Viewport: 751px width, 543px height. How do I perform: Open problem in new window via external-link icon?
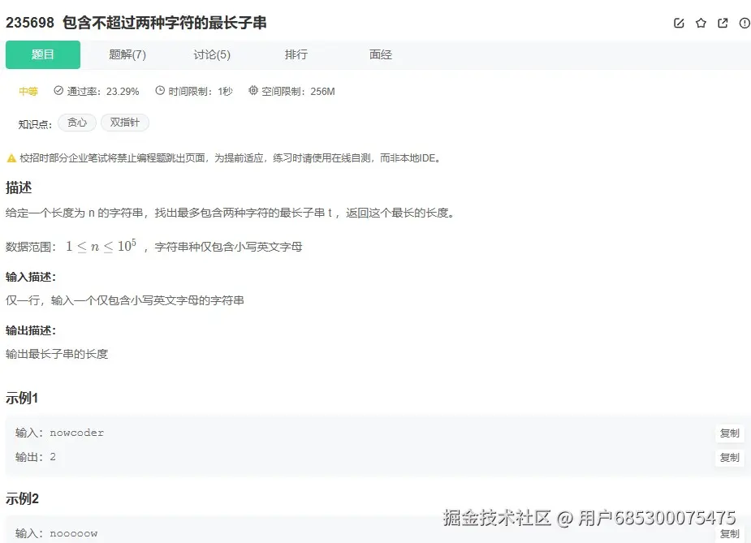[723, 24]
